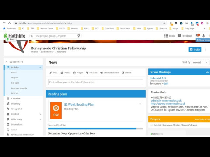Tick the Chris Hall prayer checkbox
This screenshot has width=210, height=157.
[x=151, y=125]
